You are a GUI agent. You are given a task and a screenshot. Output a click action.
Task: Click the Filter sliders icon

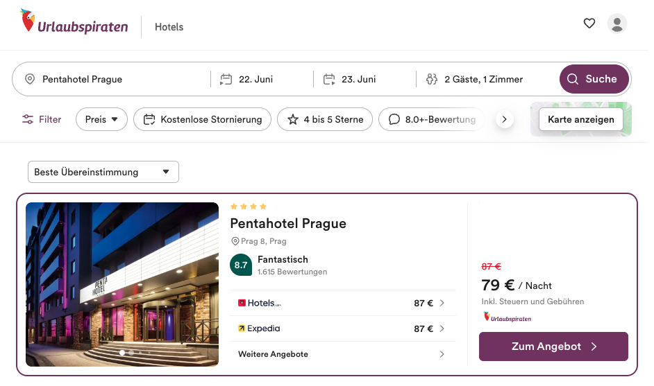(28, 119)
